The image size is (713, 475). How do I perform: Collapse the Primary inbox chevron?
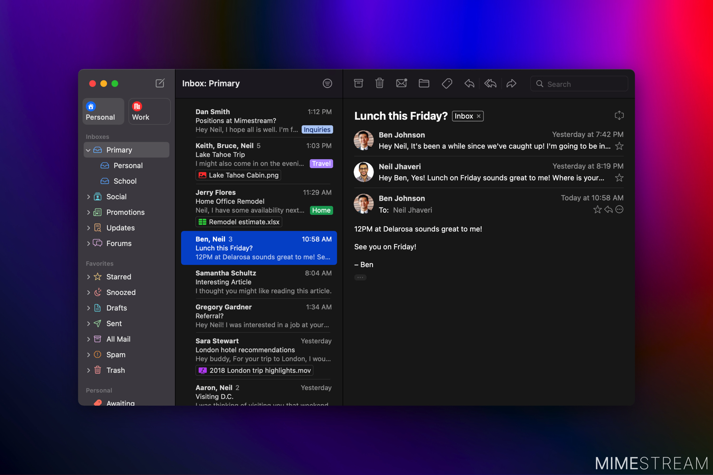88,150
